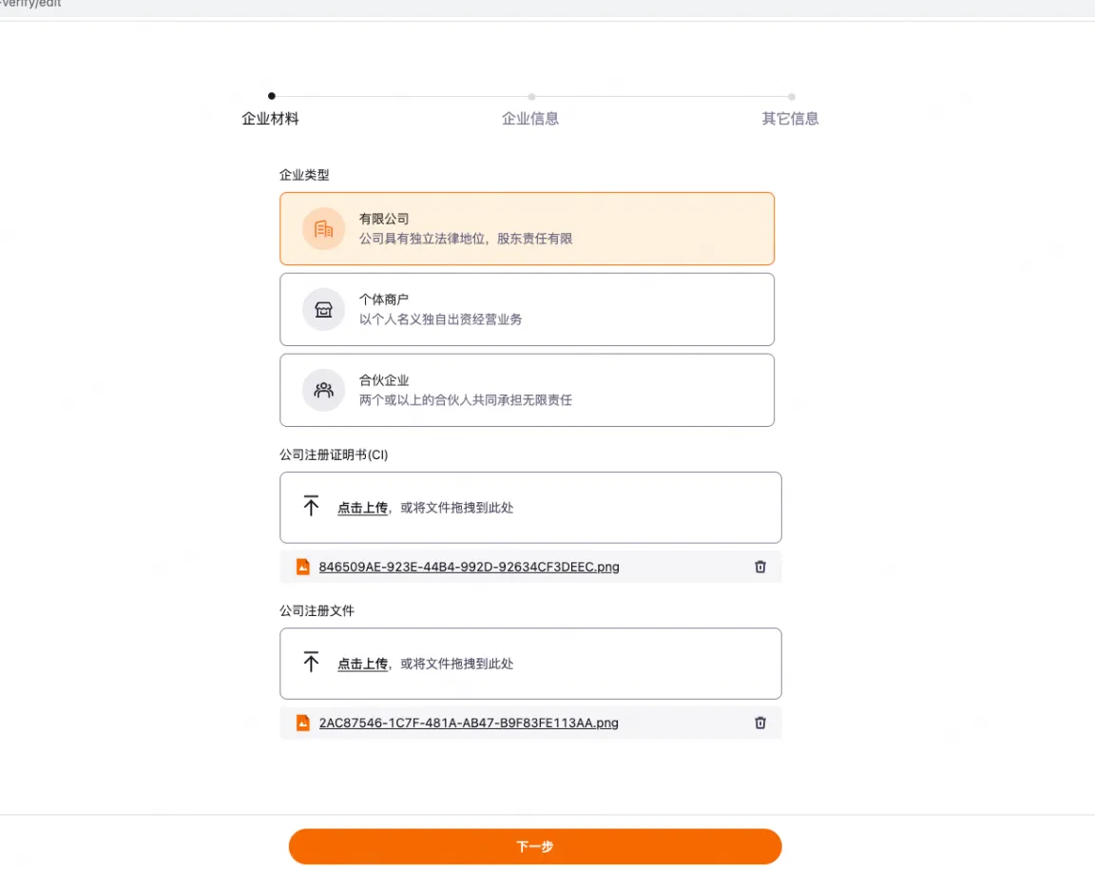
Task: Open the uploaded file 846509AE-923E-44B4 png link
Action: (x=470, y=567)
